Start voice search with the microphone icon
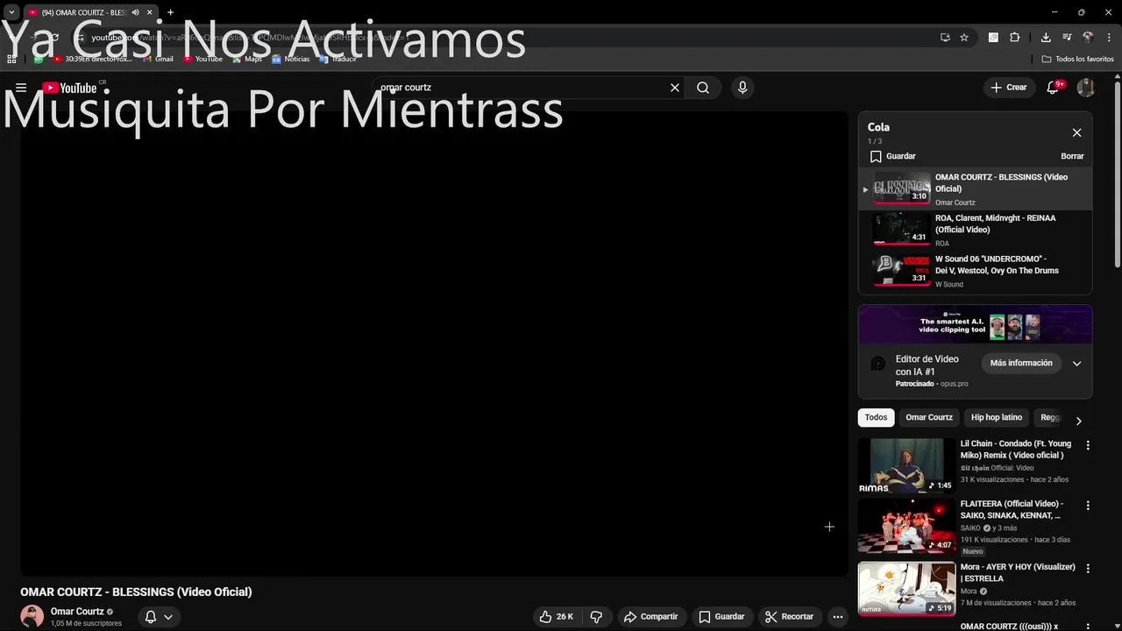Screen dimensions: 1122x631 tap(742, 88)
